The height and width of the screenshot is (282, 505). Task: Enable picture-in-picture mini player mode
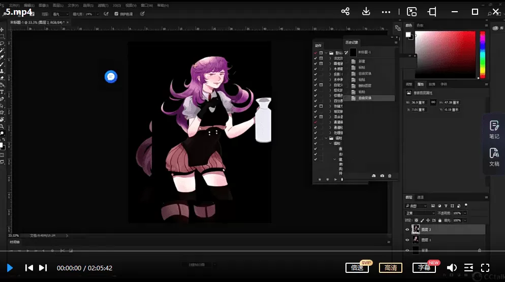point(412,11)
